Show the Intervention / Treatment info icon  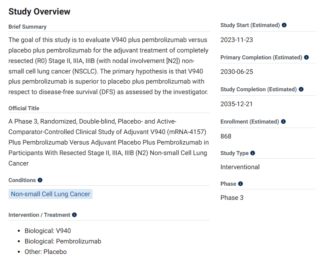74,215
